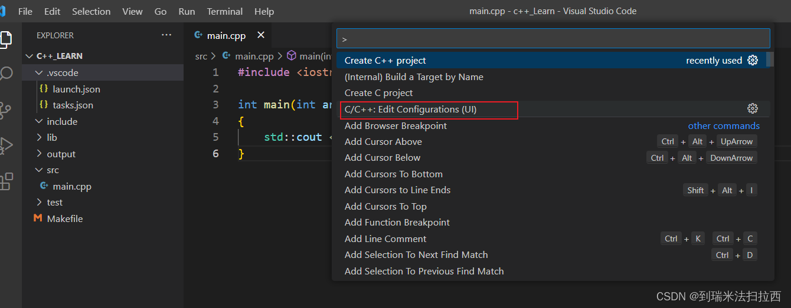Viewport: 791px width, 308px height.
Task: Click the #include line of code
Action: [285, 72]
